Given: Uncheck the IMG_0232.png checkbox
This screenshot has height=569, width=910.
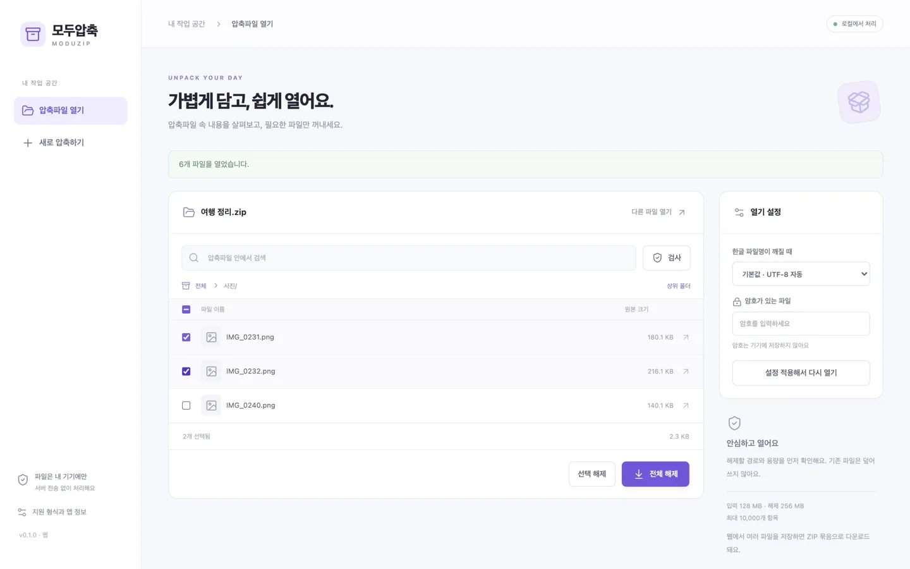Looking at the screenshot, I should tap(186, 372).
